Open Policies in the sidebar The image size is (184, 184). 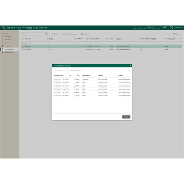(7, 46)
